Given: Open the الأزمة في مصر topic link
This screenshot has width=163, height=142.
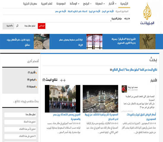Looking at the screenshot, I should tap(60, 11).
